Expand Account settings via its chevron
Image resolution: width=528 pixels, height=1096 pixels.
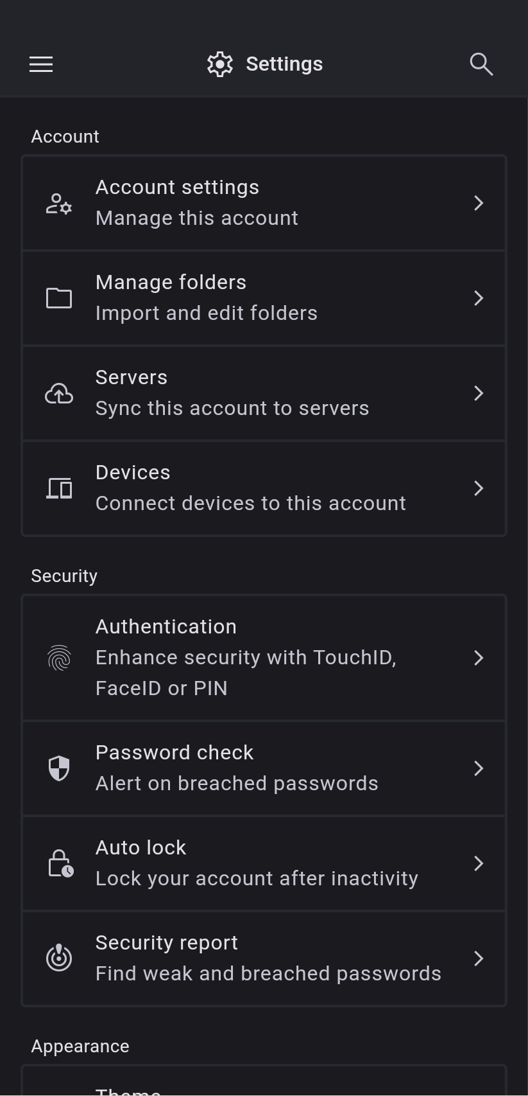[x=479, y=203]
